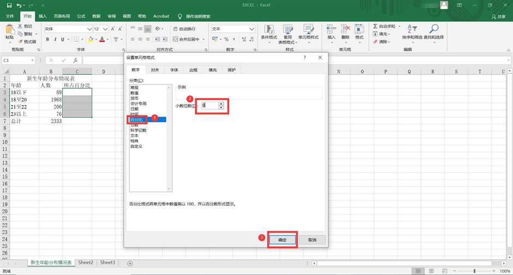
Task: Expand the font size dropdown showing 12
Action: point(105,29)
